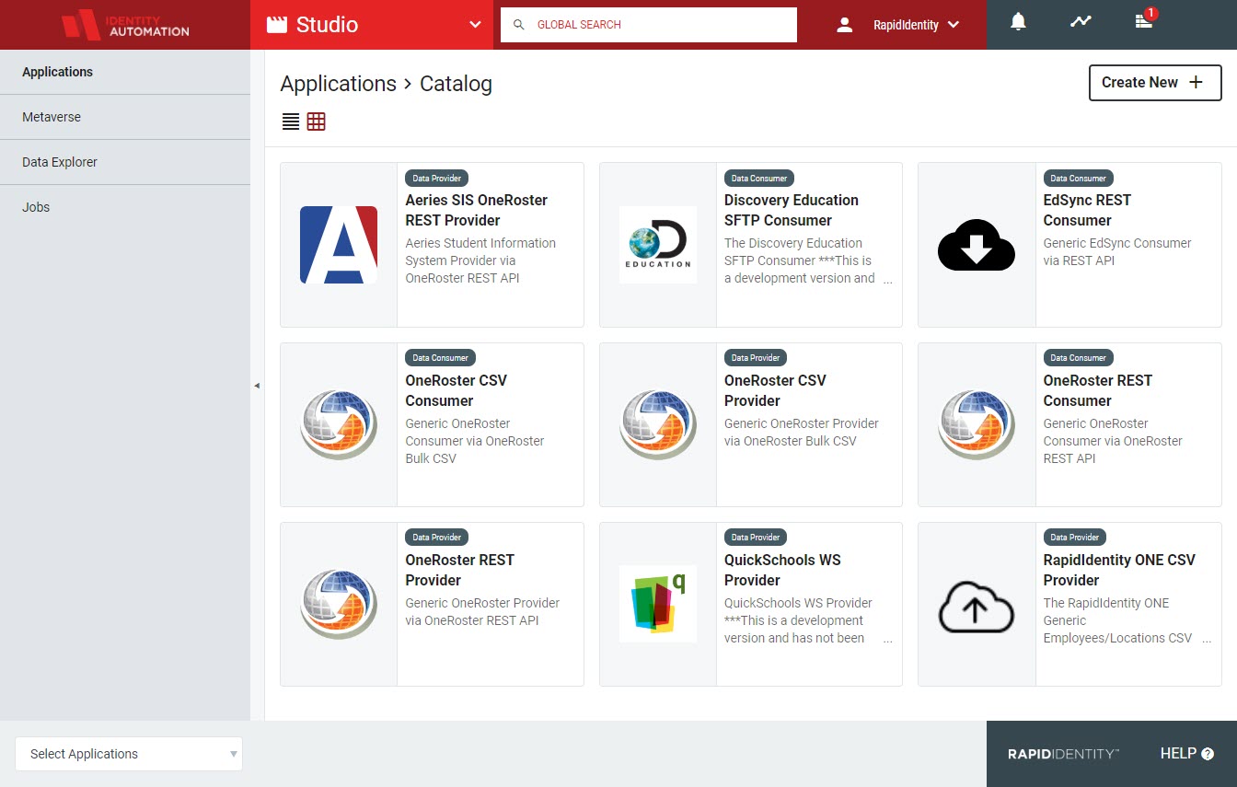Click Data Consumer tag on Discovery Education card
Screen dimensions: 1237x787
point(759,178)
